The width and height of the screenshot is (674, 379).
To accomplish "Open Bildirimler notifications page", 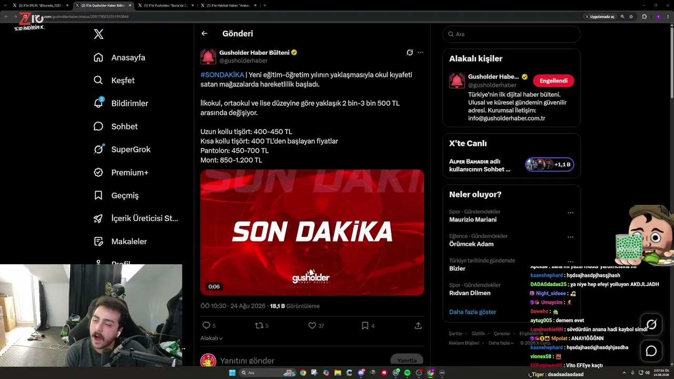I will [121, 103].
